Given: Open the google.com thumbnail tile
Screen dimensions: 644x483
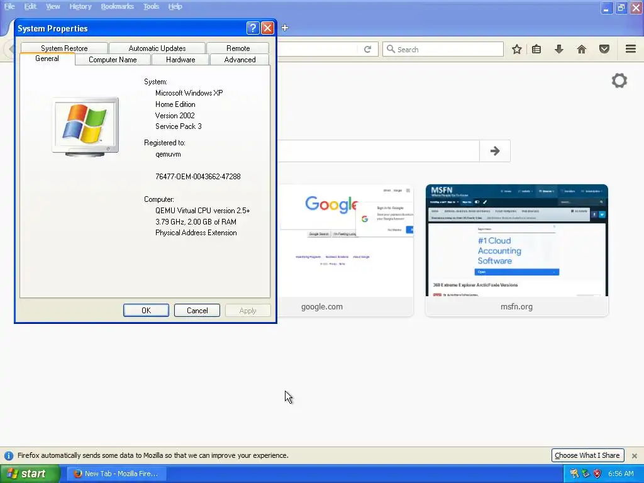Looking at the screenshot, I should [345, 250].
